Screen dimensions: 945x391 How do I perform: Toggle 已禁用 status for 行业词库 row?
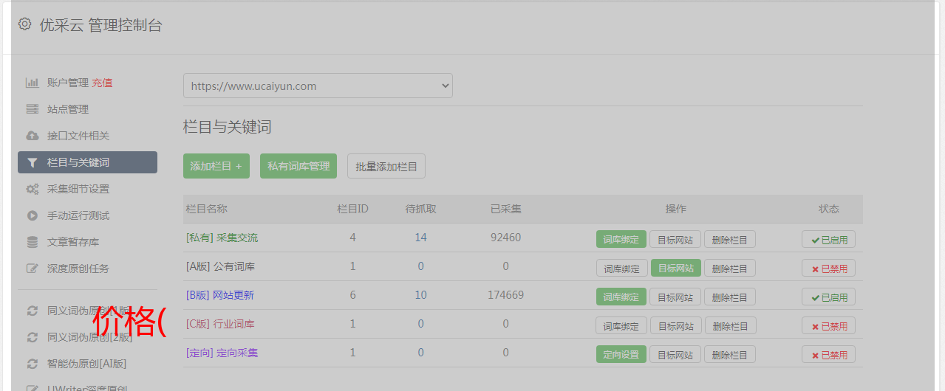click(x=828, y=325)
